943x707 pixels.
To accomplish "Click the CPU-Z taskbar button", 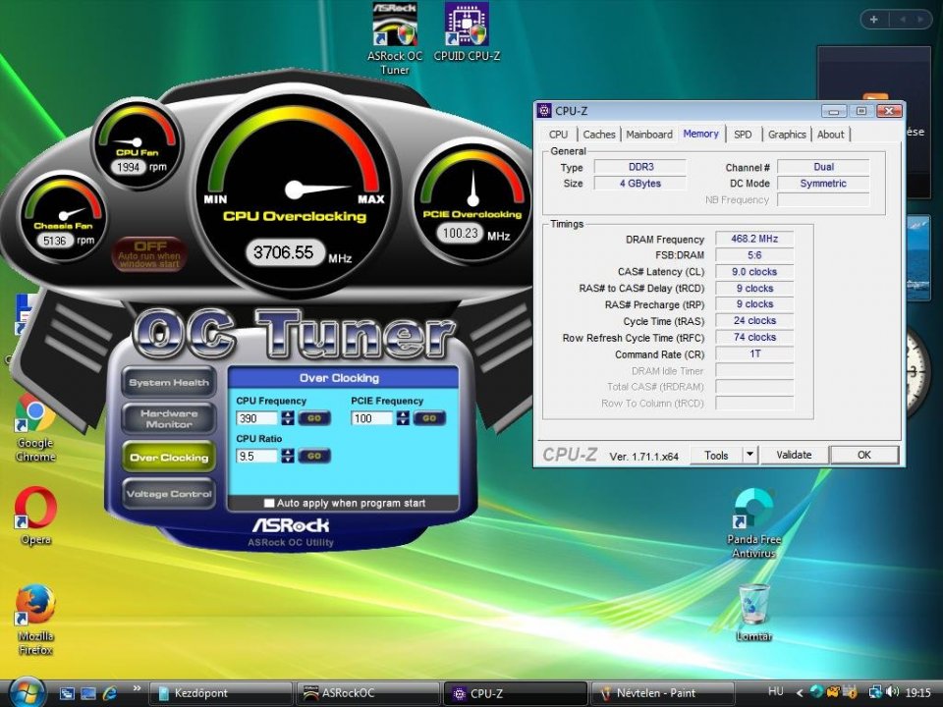I will [515, 693].
